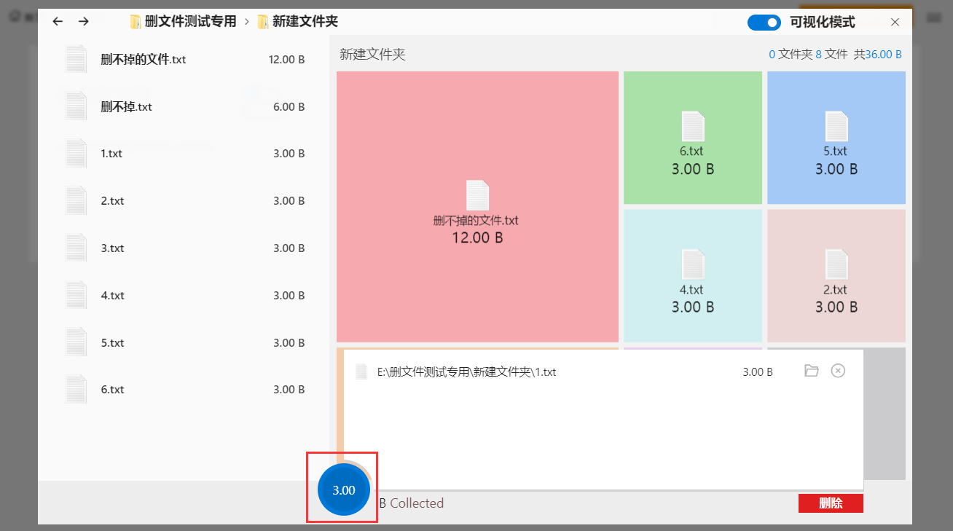Click file icon of 删不掉.txt row
Viewport: 953px width, 531px height.
tap(76, 106)
